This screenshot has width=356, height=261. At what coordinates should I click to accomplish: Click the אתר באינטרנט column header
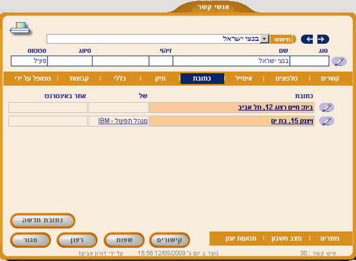[x=65, y=96]
